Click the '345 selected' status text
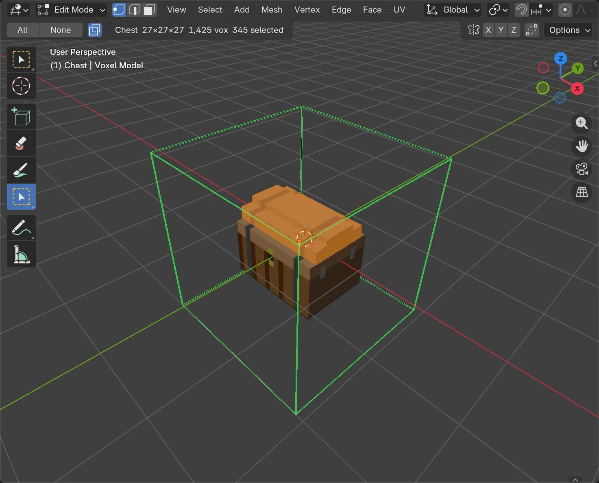The width and height of the screenshot is (599, 483). [258, 30]
